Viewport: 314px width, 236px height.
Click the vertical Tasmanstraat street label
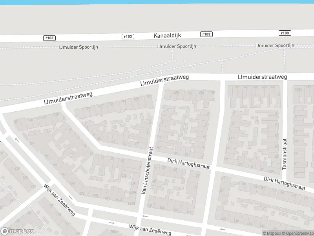click(x=285, y=154)
